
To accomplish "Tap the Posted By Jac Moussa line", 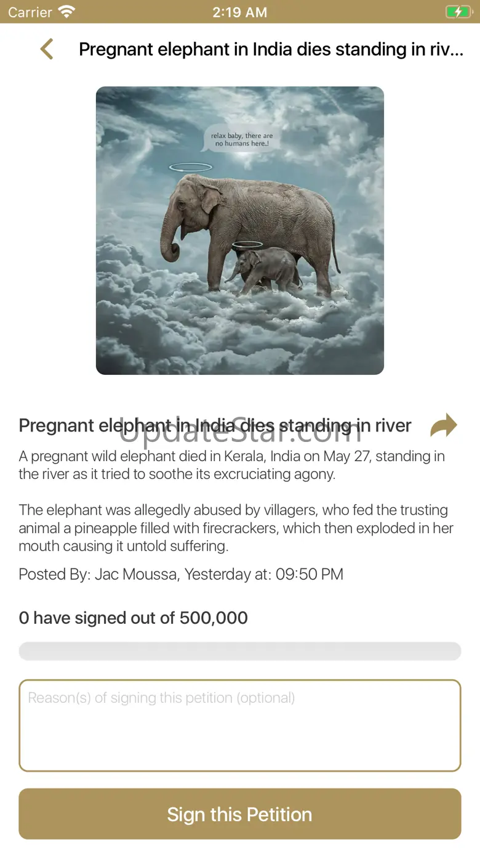I will [181, 574].
